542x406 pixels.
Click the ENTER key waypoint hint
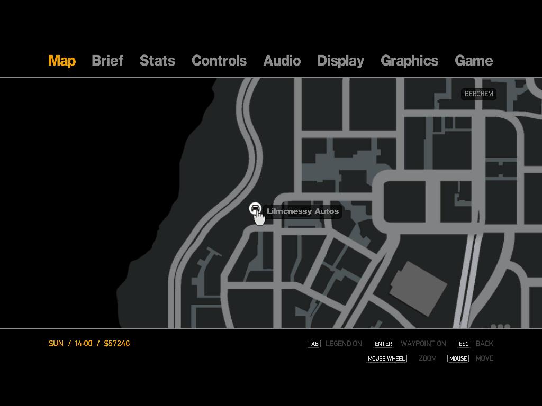[x=383, y=344]
